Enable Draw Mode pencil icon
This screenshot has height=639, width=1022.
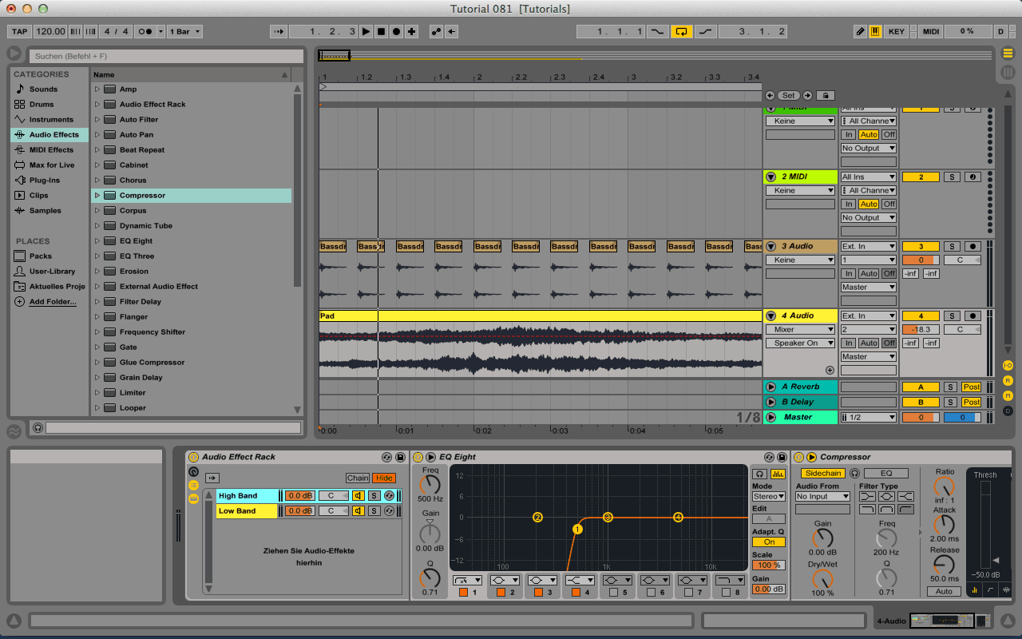860,32
